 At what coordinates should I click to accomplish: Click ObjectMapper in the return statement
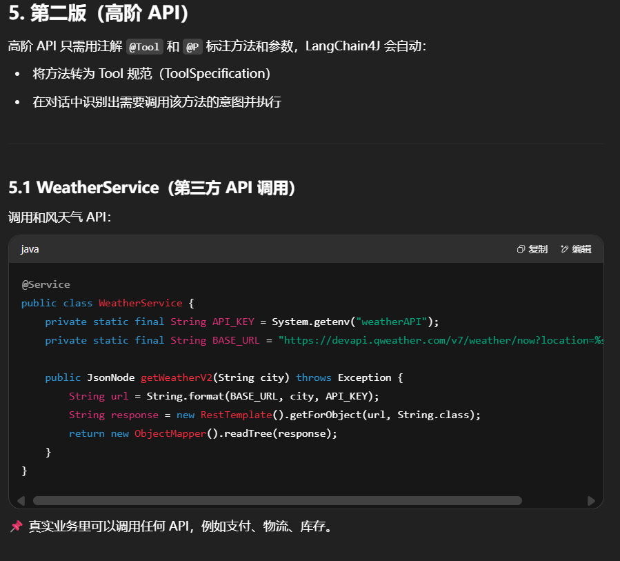170,433
